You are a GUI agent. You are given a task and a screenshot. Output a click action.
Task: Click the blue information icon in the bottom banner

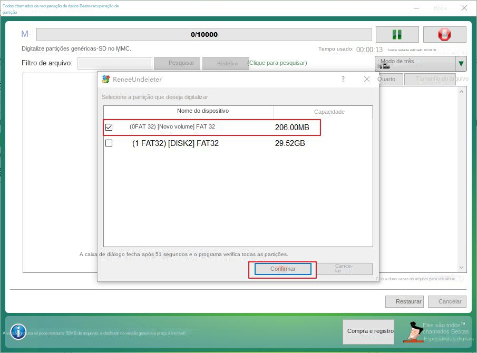(x=18, y=331)
